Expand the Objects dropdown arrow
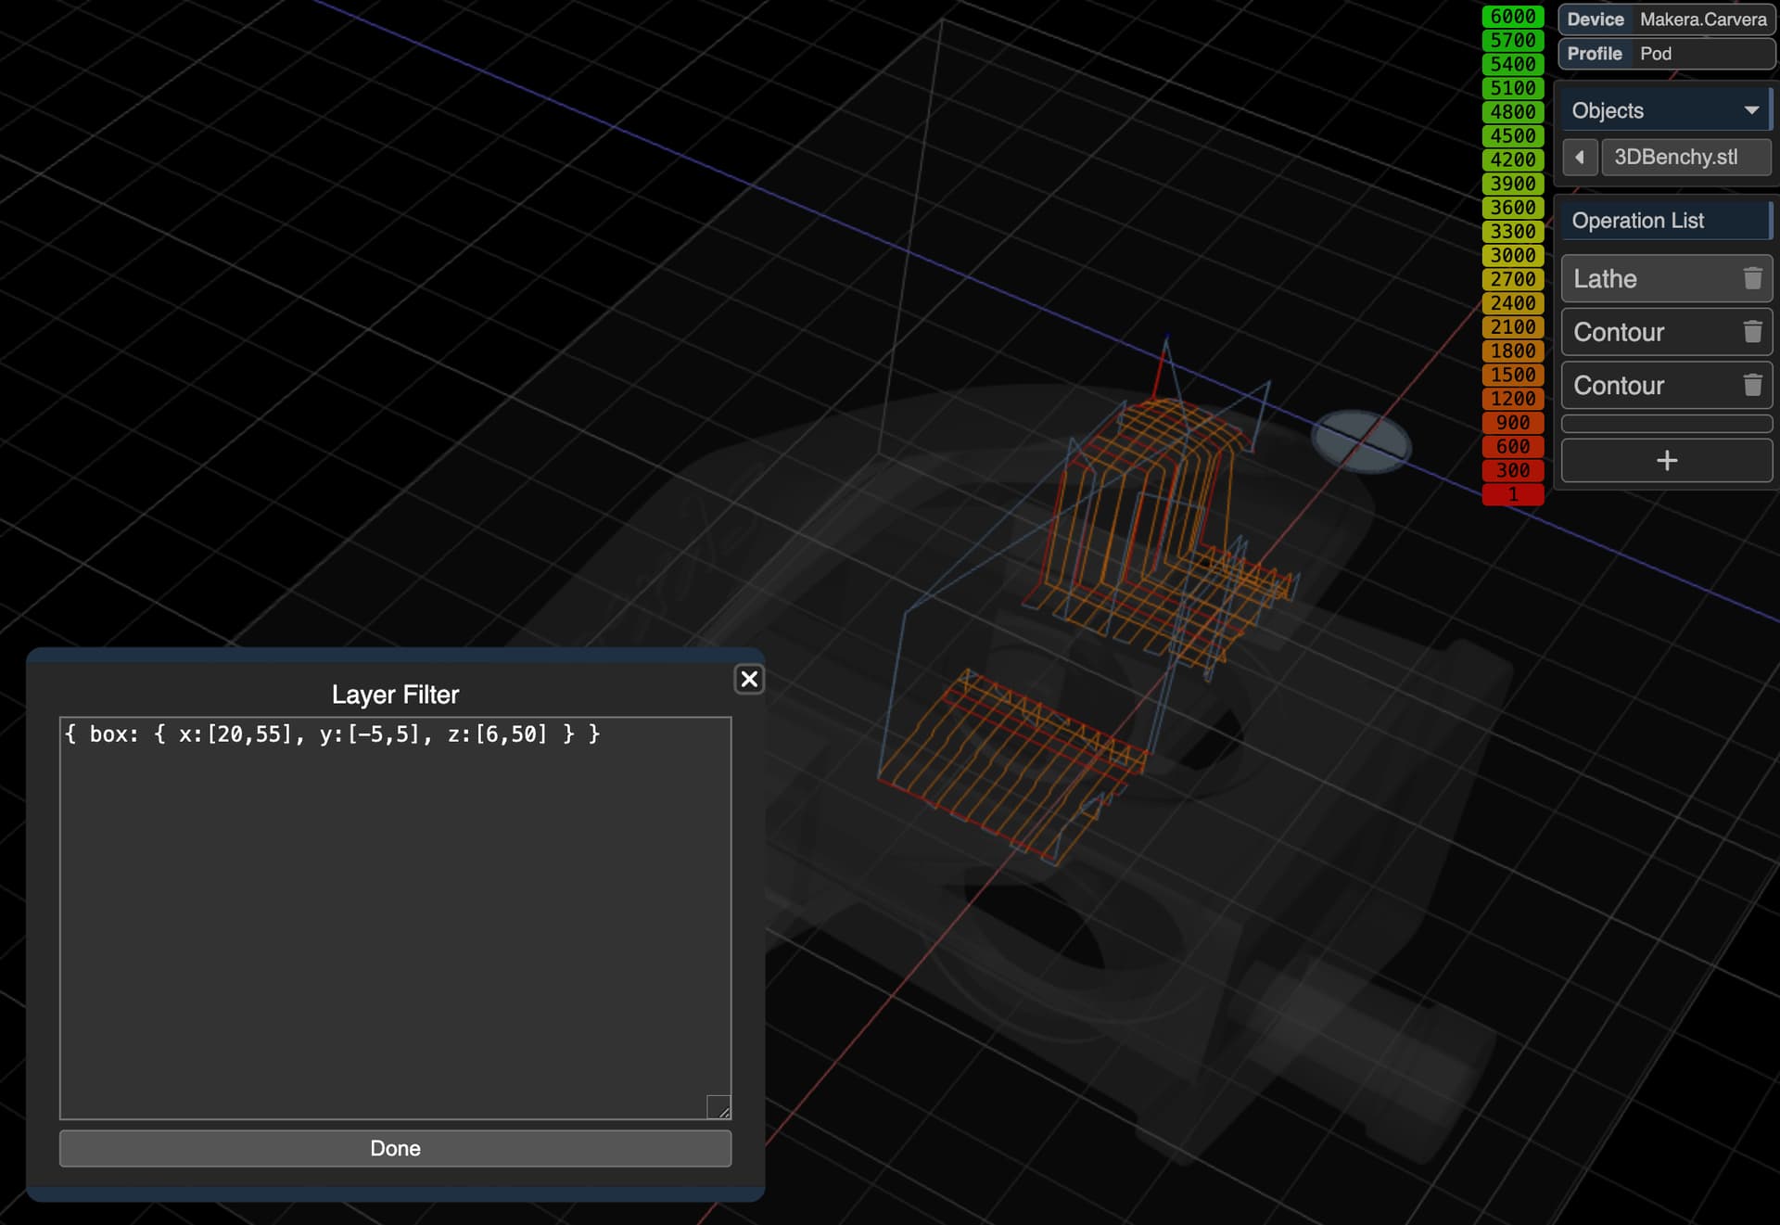Screen dimensions: 1780x1225 (x=1750, y=110)
